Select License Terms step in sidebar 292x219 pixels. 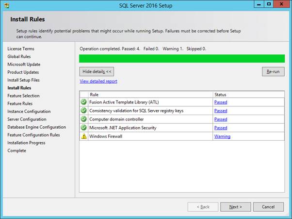point(21,49)
